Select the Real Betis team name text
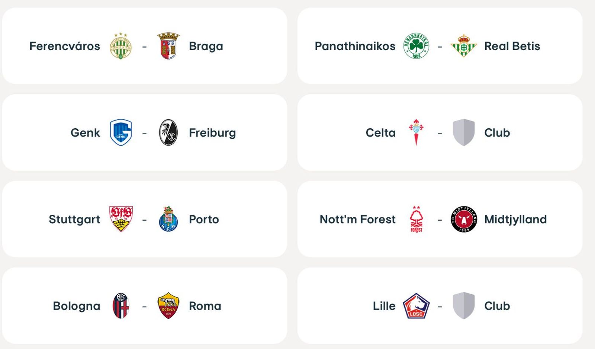The height and width of the screenshot is (349, 595). [x=512, y=45]
